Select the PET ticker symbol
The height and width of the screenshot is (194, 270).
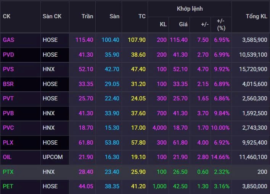click(x=8, y=186)
